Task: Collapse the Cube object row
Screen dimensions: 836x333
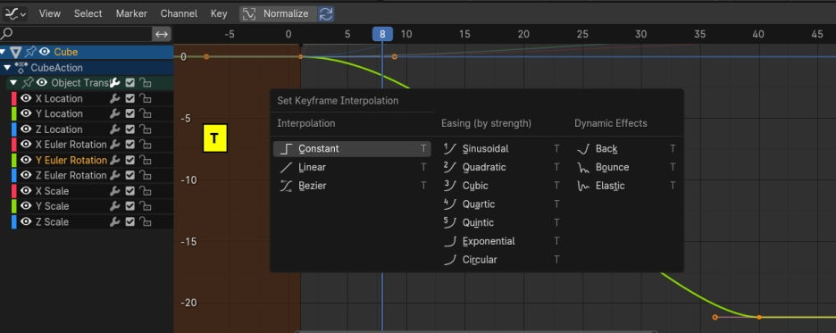Action: 4,52
